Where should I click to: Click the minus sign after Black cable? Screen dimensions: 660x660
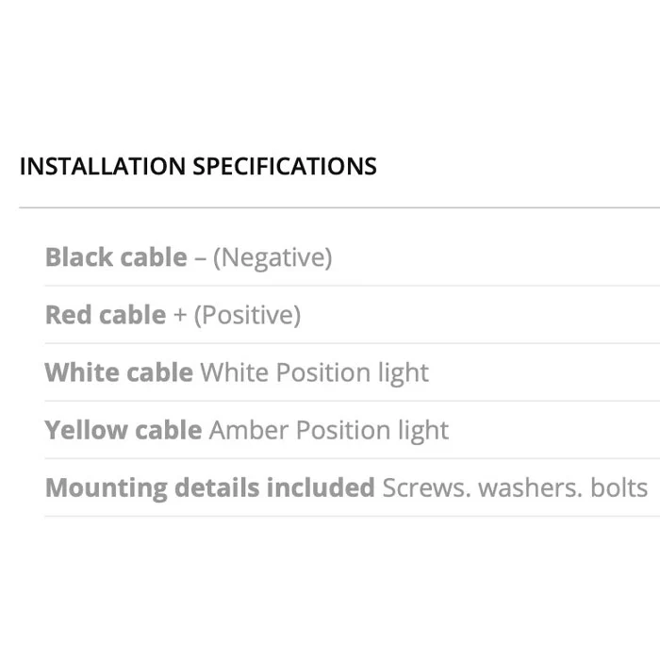coord(200,258)
